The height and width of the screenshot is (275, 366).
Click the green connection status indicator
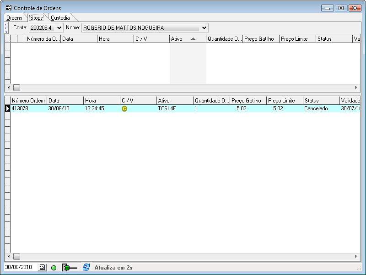tap(54, 268)
